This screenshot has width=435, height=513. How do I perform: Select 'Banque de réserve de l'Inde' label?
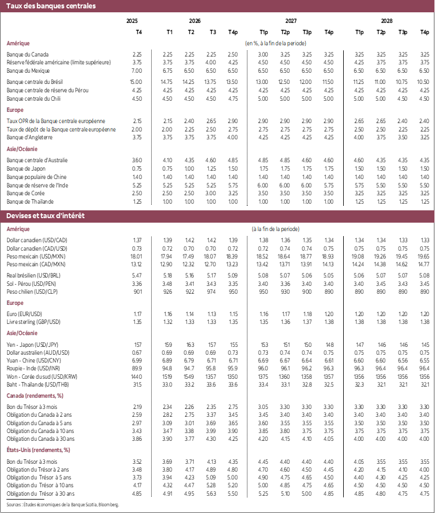[x=38, y=185]
